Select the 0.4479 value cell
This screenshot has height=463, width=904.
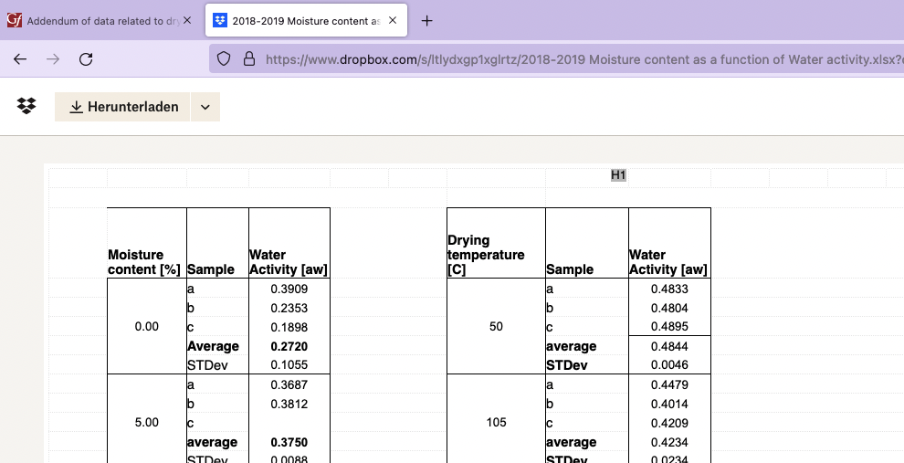[669, 384]
